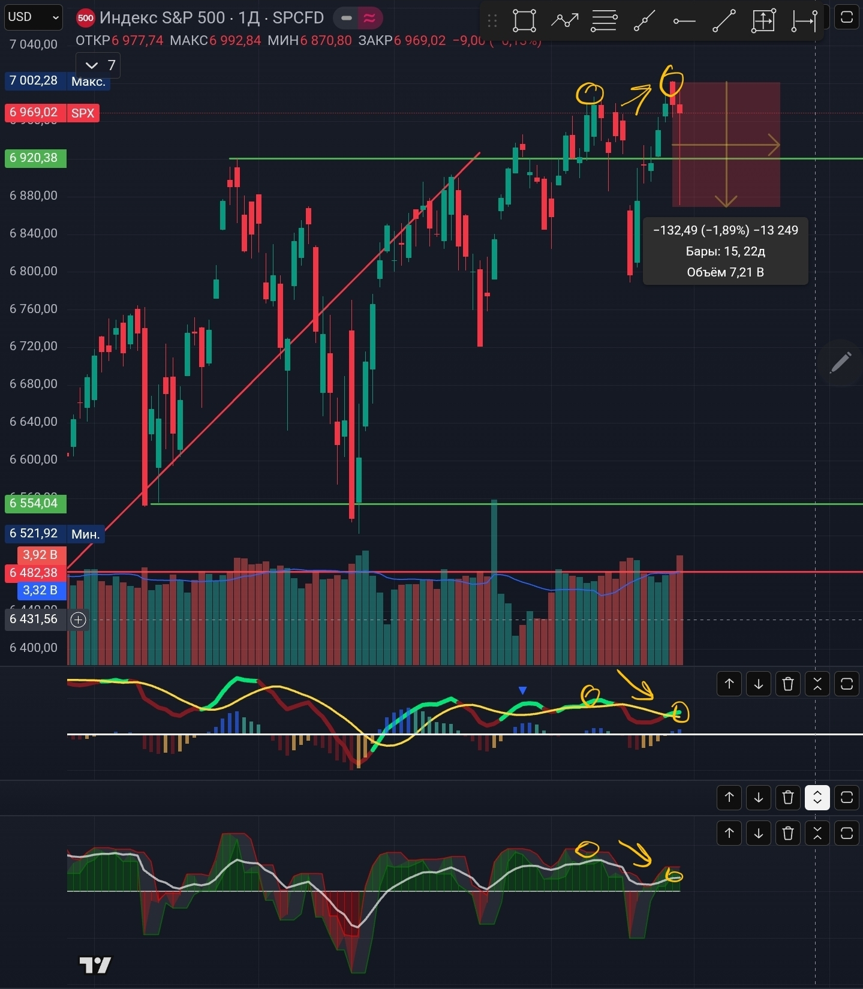This screenshot has height=989, width=863.
Task: Maximize the collapsed middle pane
Action: pos(847,797)
